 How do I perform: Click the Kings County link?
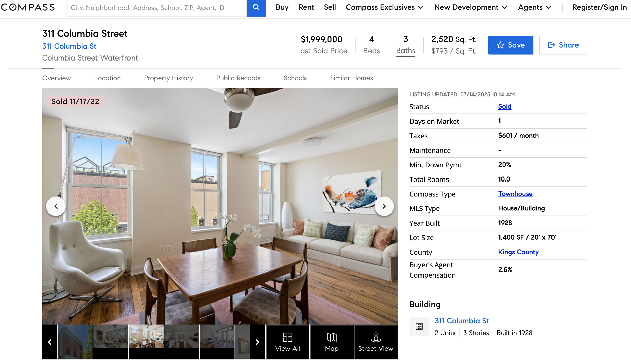pos(518,252)
